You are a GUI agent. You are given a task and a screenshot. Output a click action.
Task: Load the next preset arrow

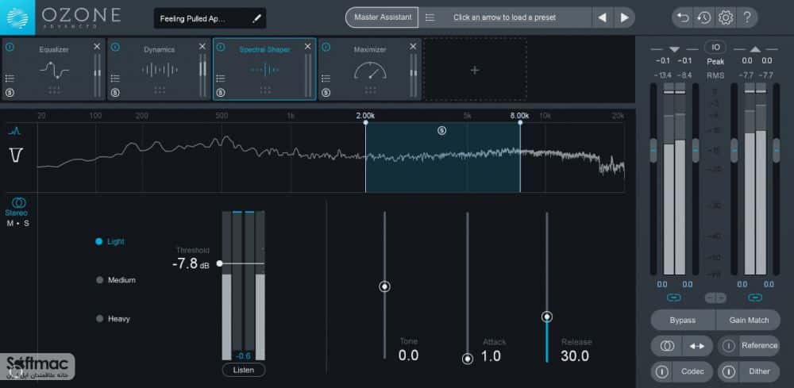(624, 17)
